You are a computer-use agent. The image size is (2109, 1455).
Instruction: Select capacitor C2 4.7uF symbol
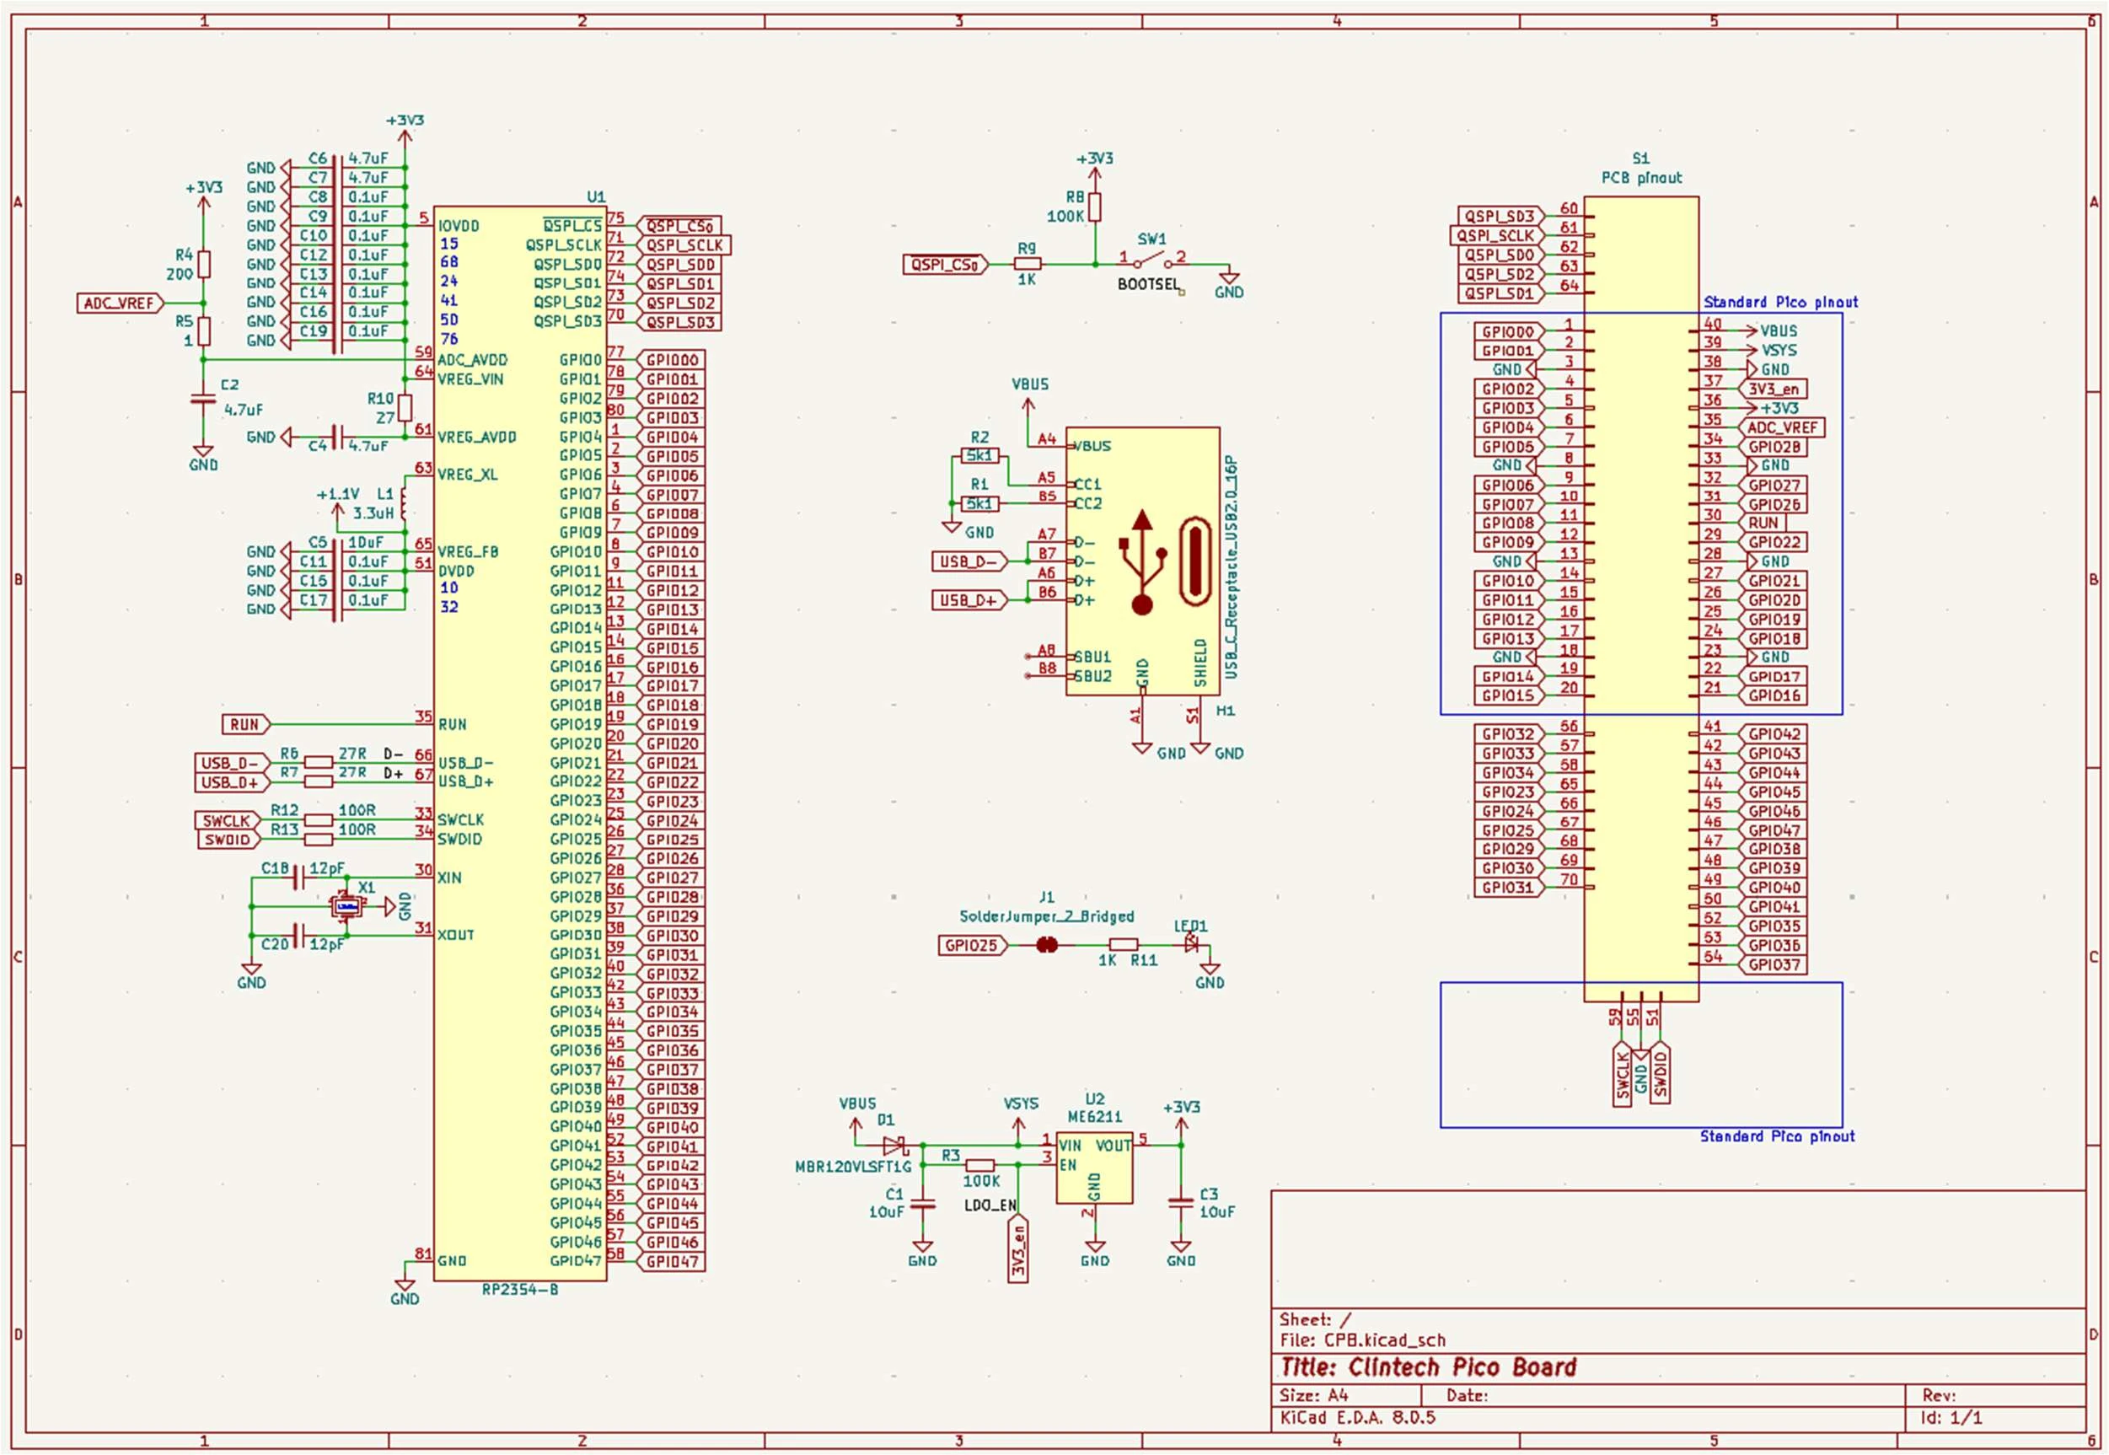coord(202,399)
